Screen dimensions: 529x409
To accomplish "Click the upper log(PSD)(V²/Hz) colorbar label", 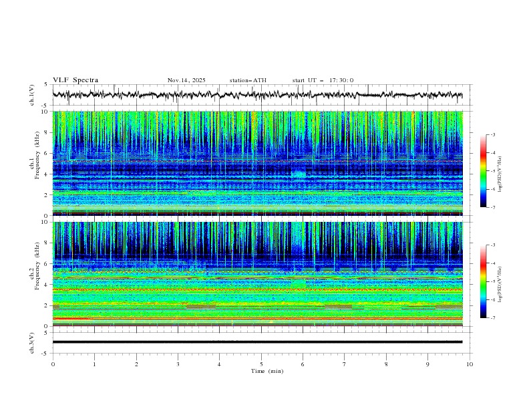I will tap(500, 174).
